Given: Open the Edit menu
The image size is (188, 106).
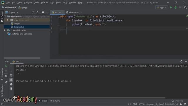Looking at the screenshot, I should (14, 3).
